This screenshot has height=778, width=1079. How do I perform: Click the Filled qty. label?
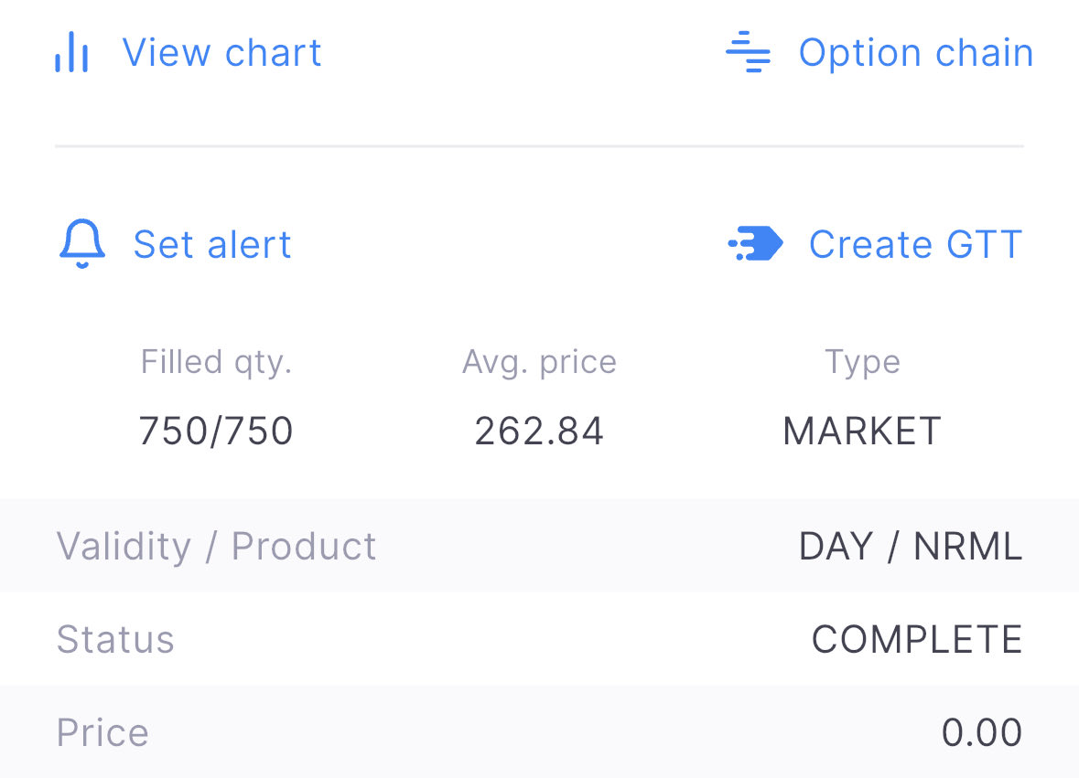(x=216, y=362)
